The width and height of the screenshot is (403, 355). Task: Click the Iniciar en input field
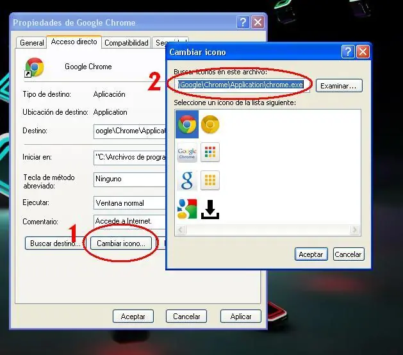coord(130,158)
